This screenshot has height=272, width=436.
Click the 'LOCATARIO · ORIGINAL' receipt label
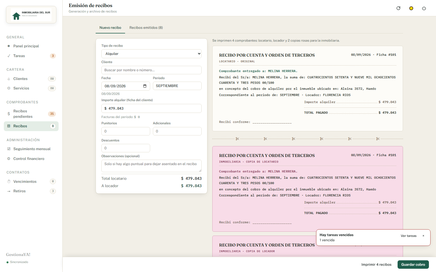coord(237,61)
